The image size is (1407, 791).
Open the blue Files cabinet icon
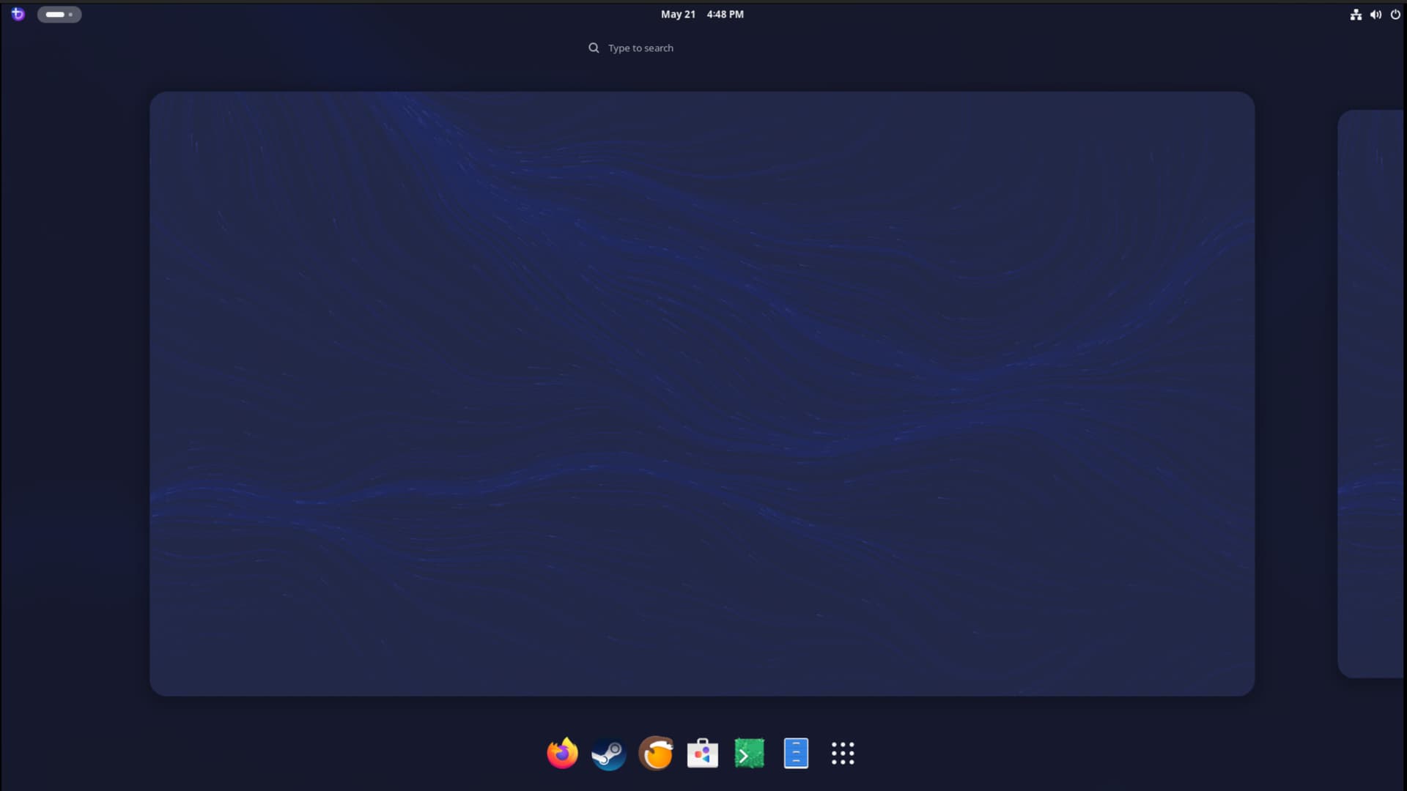pos(796,754)
